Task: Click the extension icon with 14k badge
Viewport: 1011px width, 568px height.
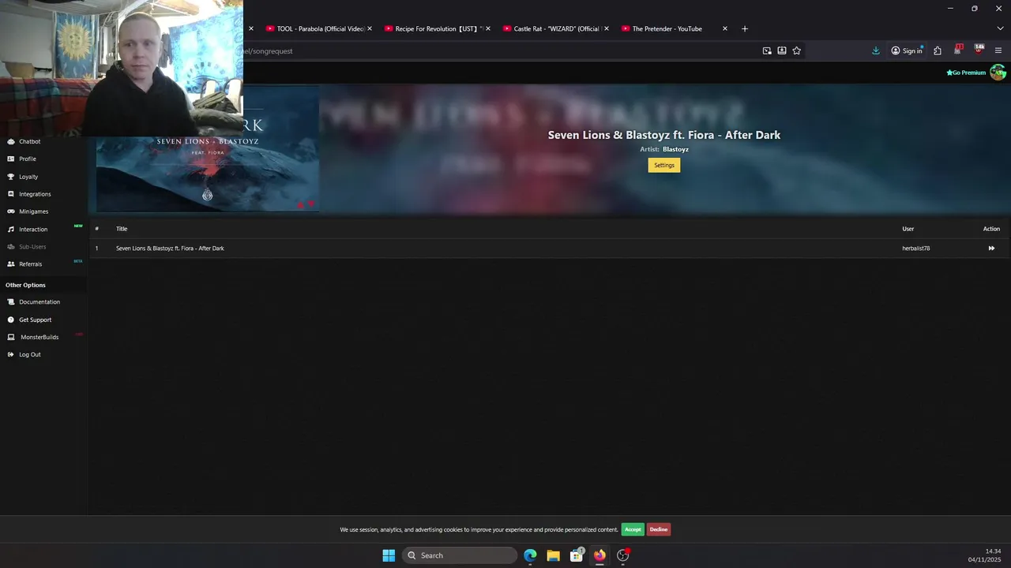Action: point(979,50)
